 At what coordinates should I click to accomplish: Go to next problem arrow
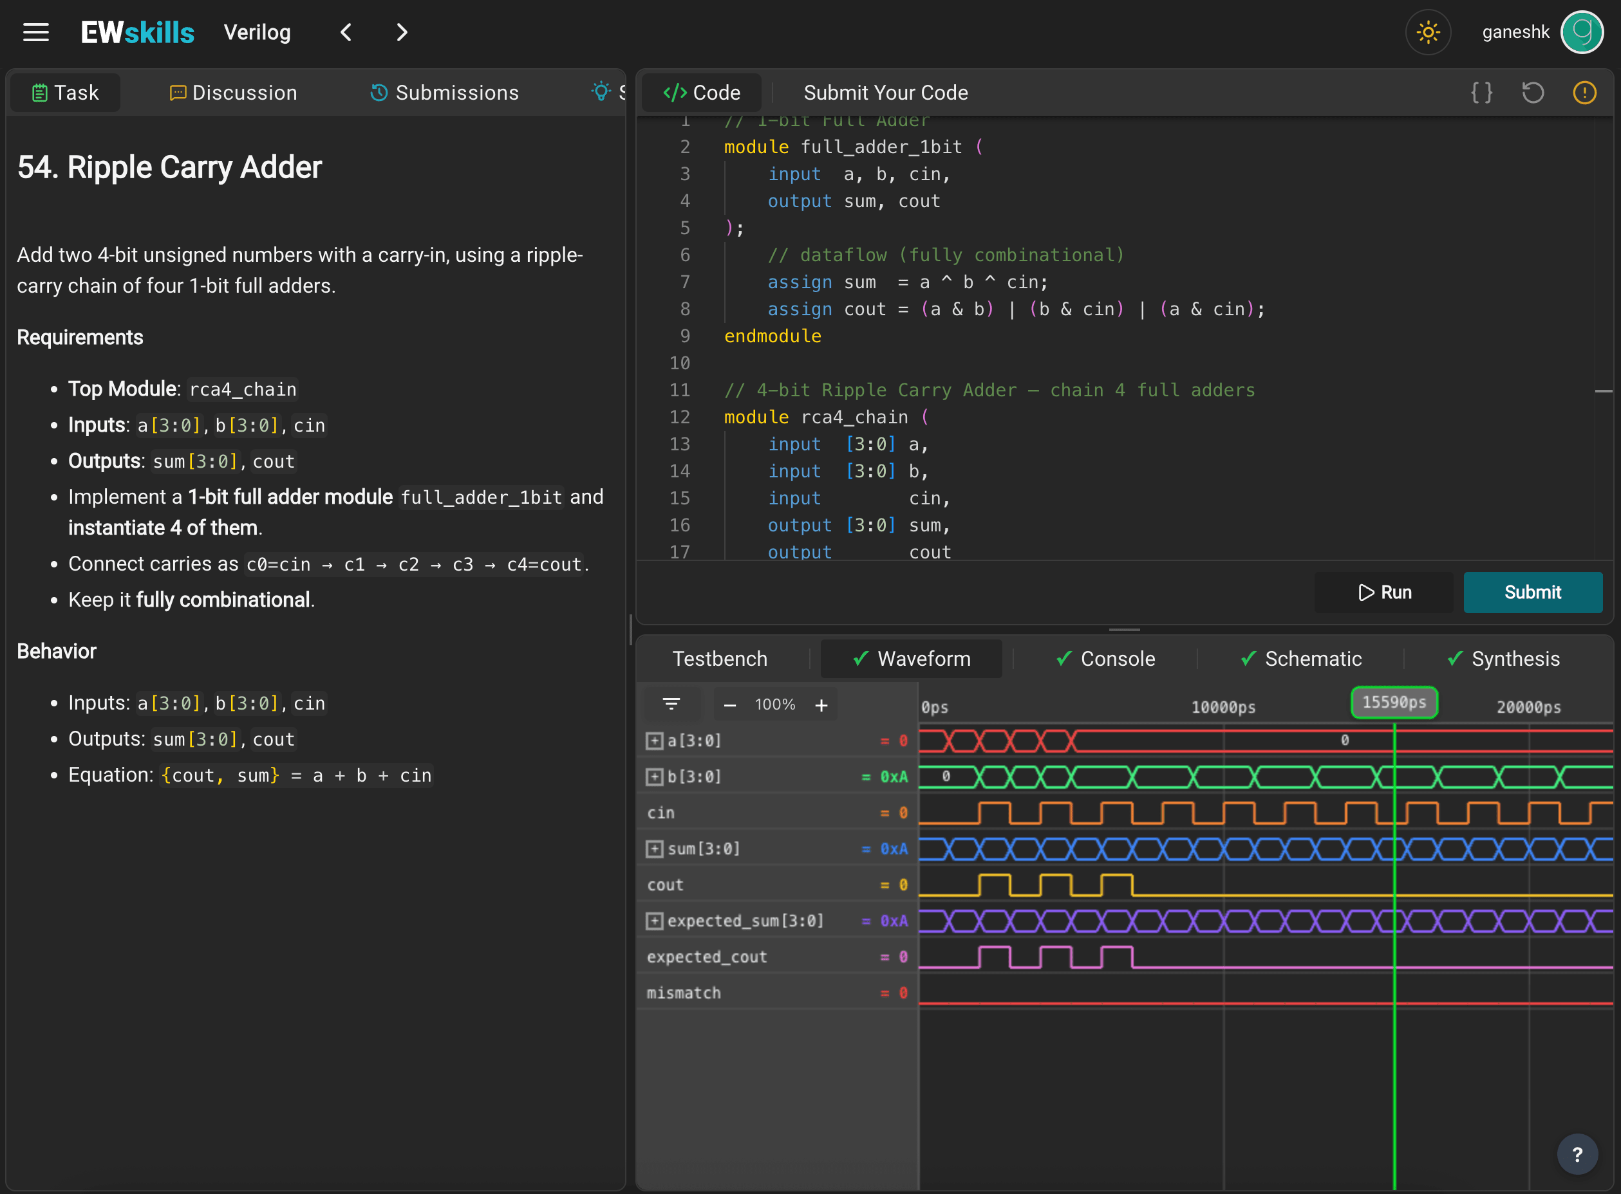[x=402, y=33]
